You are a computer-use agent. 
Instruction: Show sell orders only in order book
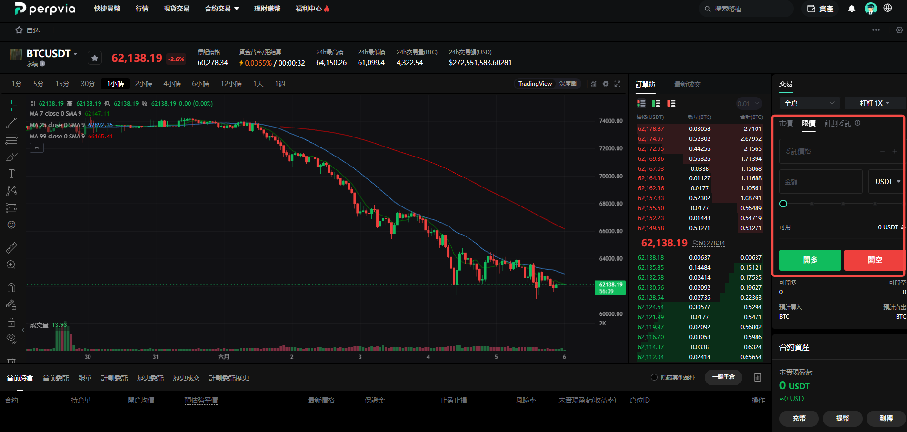click(x=671, y=103)
